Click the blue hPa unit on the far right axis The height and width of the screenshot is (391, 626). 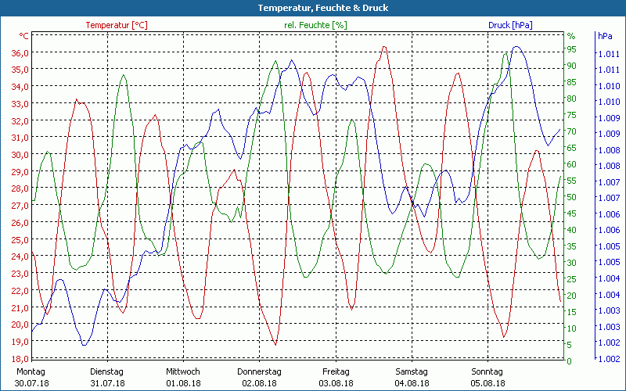(605, 36)
